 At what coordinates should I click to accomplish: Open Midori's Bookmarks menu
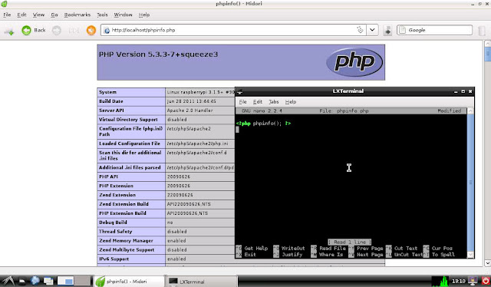click(x=77, y=15)
